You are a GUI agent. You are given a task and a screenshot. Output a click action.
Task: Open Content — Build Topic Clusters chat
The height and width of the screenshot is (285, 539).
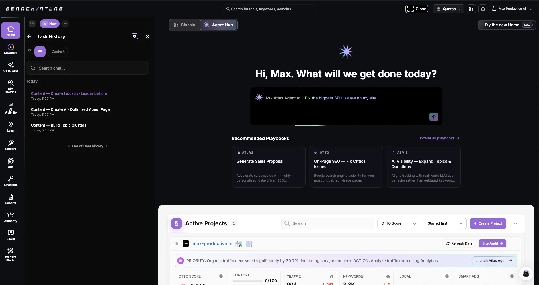(58, 127)
